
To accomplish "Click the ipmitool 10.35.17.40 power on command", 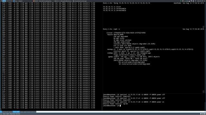I will (134, 102).
